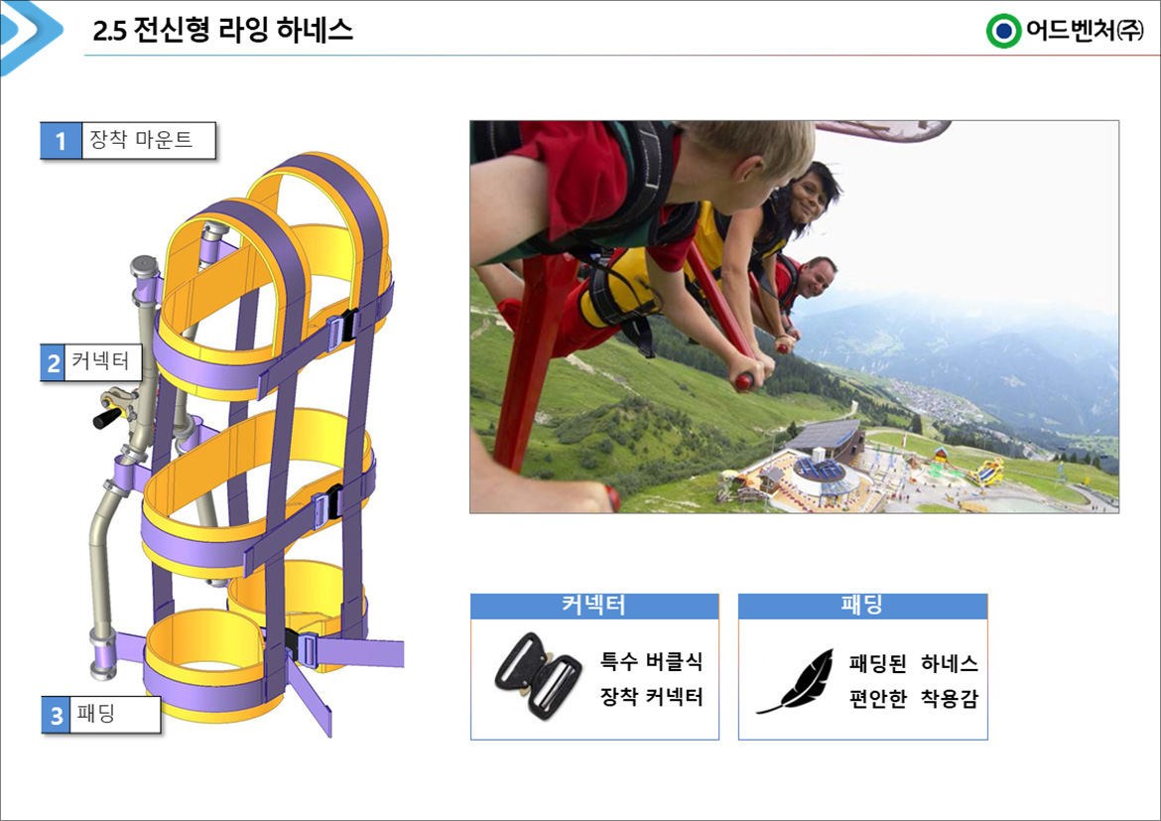Click the 패딩된 하네스 편안한 착용감 text

point(914,680)
